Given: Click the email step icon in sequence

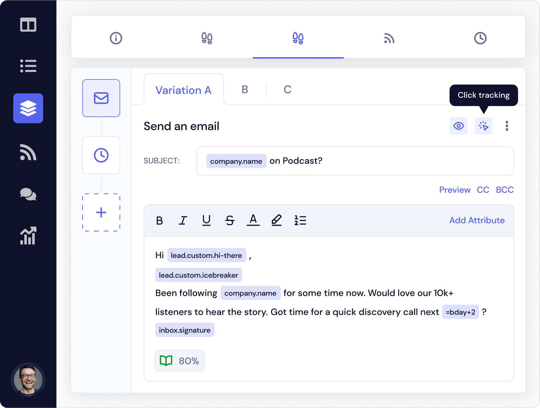Looking at the screenshot, I should pos(101,98).
